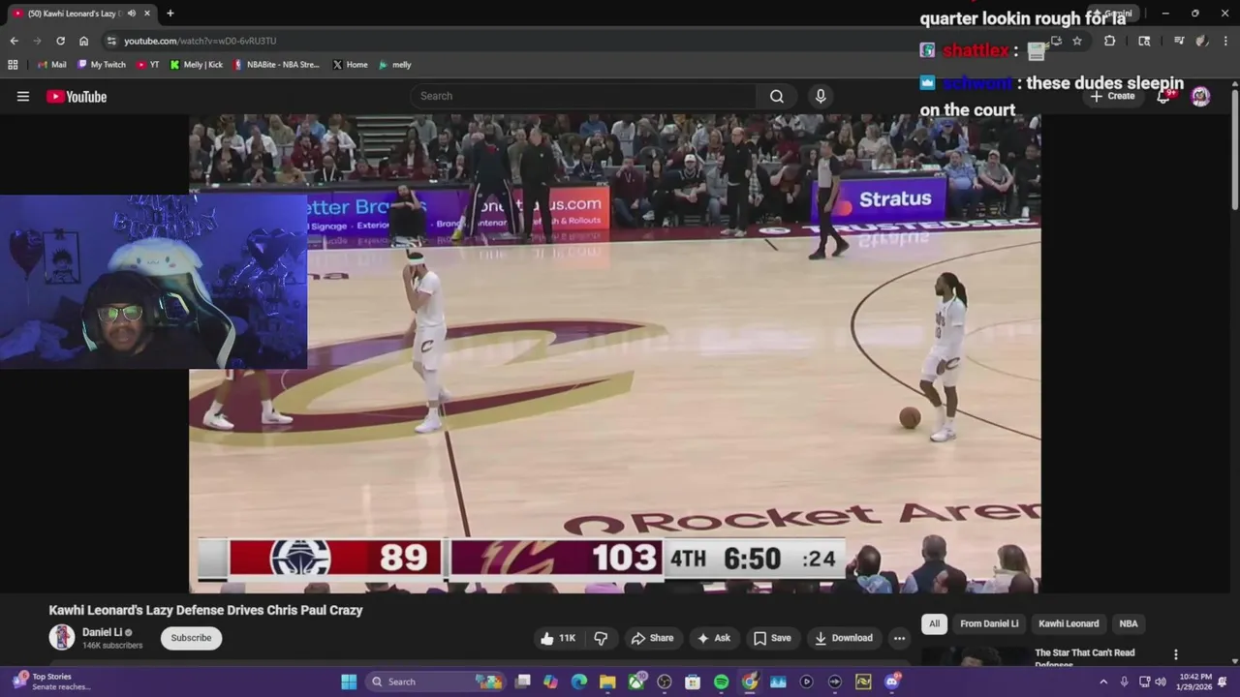1240x697 pixels.
Task: Bookmark this page with the star
Action: click(1076, 41)
